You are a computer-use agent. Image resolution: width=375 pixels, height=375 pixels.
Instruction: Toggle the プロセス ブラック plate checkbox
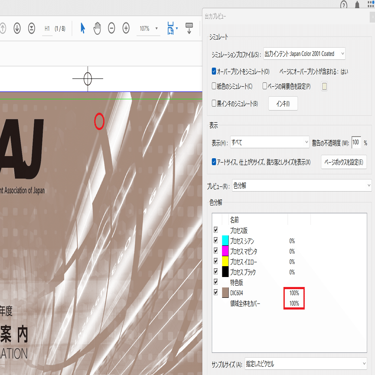point(216,271)
